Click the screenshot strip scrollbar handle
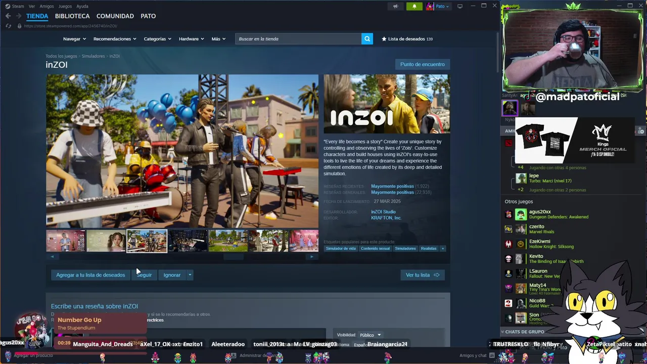Image resolution: width=647 pixels, height=364 pixels. click(x=234, y=257)
